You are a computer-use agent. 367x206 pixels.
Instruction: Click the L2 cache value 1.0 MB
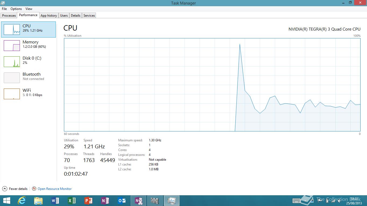154,169
